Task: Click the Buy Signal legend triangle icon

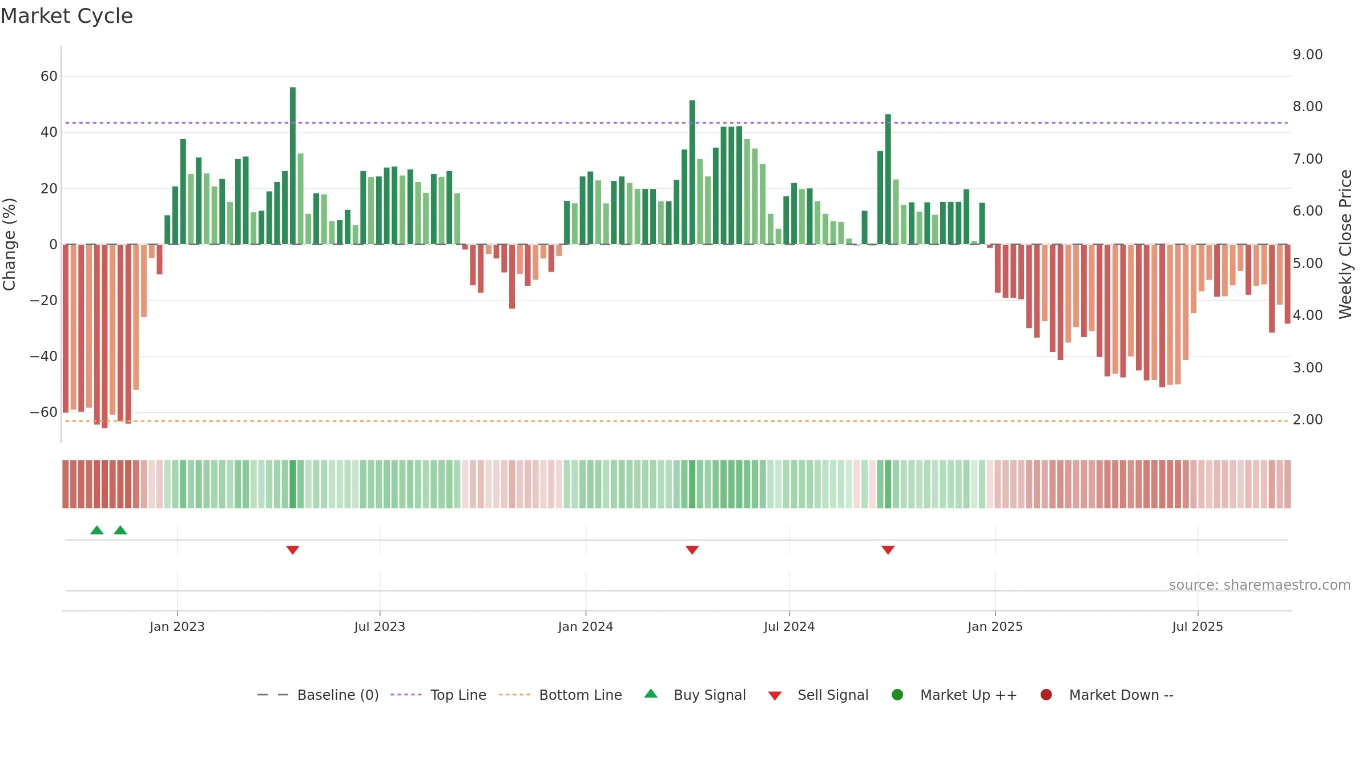Action: pyautogui.click(x=651, y=694)
